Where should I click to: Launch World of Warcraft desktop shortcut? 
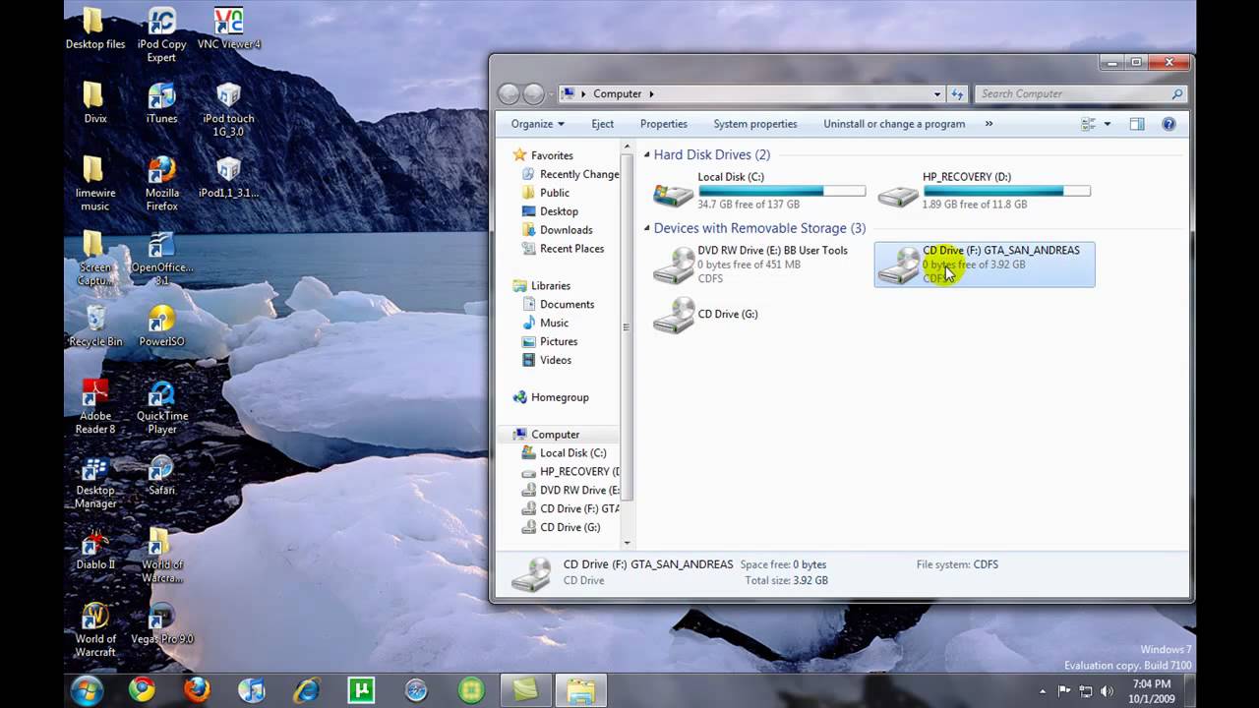[94, 630]
